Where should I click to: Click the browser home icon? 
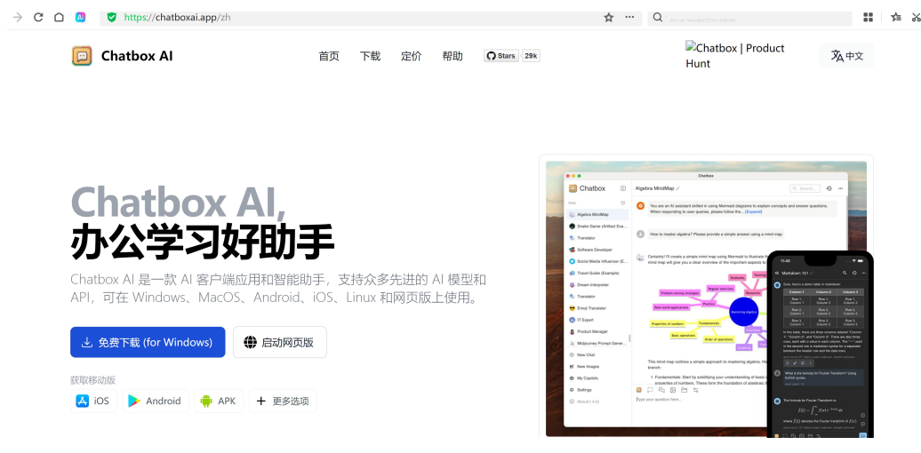(x=59, y=17)
